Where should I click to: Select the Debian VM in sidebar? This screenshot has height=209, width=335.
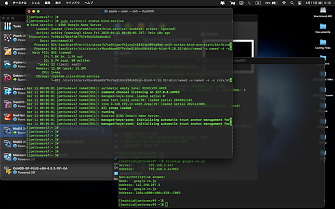pyautogui.click(x=13, y=78)
